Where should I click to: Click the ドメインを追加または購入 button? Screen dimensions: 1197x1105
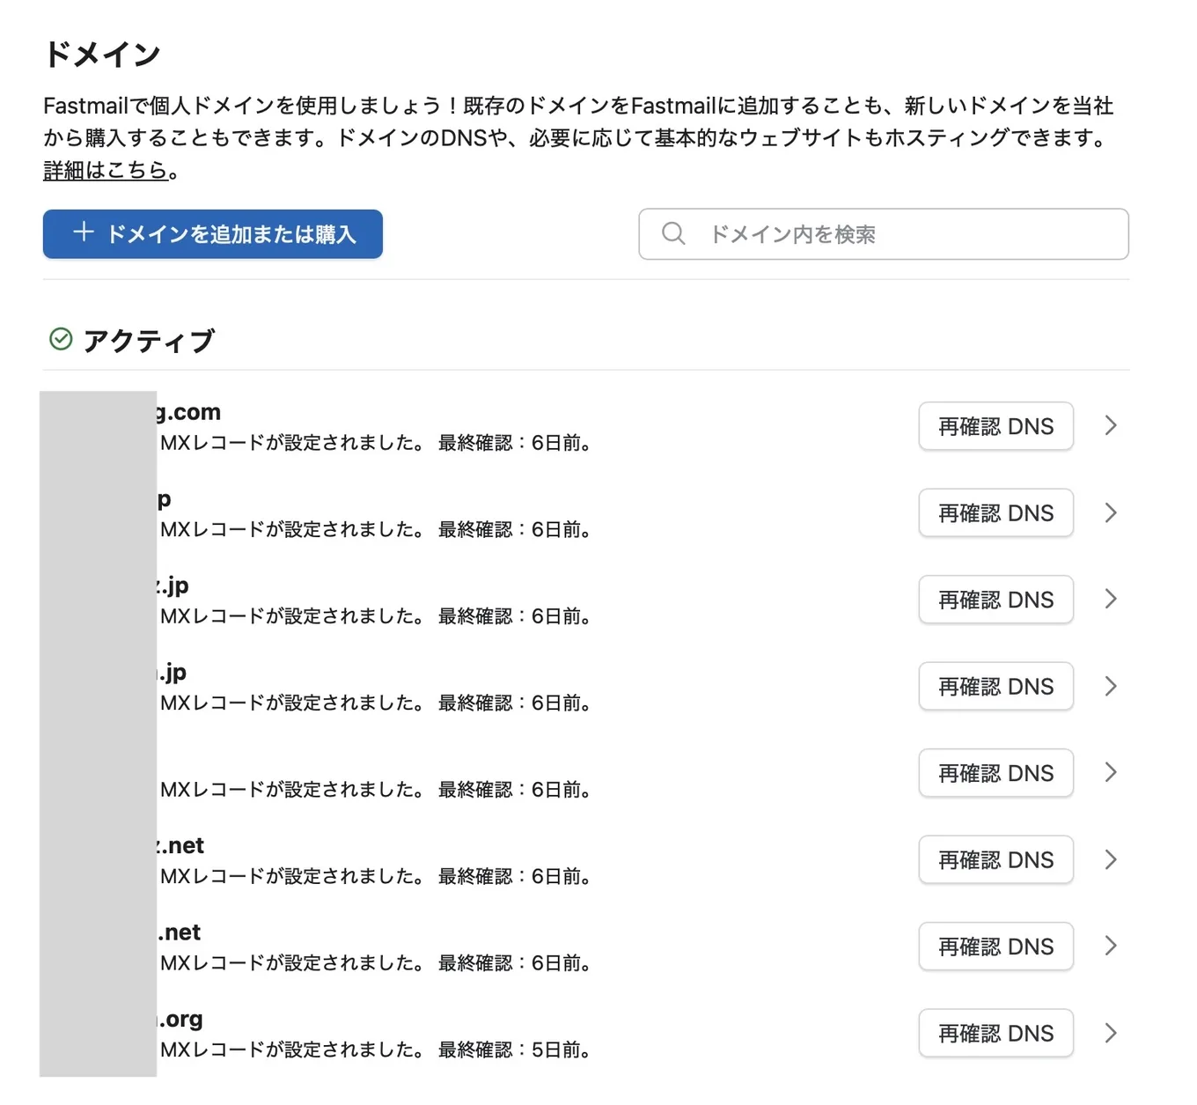[x=212, y=234]
